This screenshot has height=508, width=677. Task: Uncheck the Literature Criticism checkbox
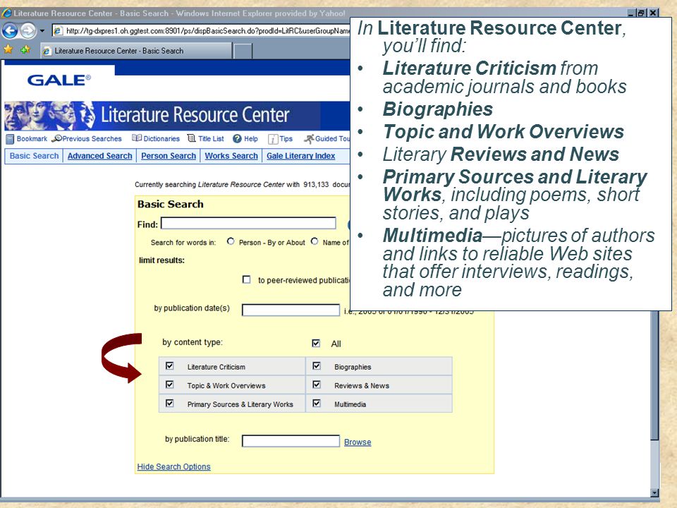[170, 366]
